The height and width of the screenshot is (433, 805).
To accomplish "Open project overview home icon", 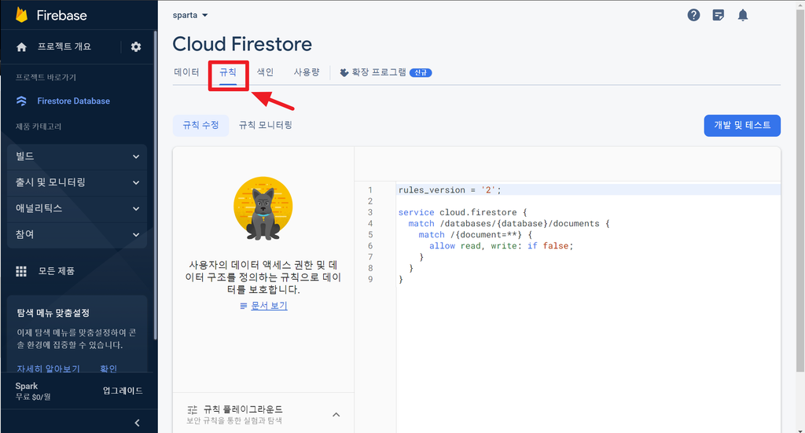I will tap(21, 47).
